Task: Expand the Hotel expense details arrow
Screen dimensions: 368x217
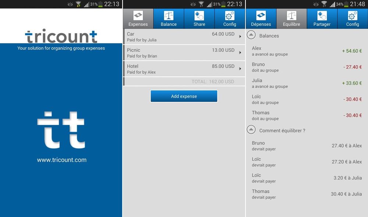Action: pos(240,69)
